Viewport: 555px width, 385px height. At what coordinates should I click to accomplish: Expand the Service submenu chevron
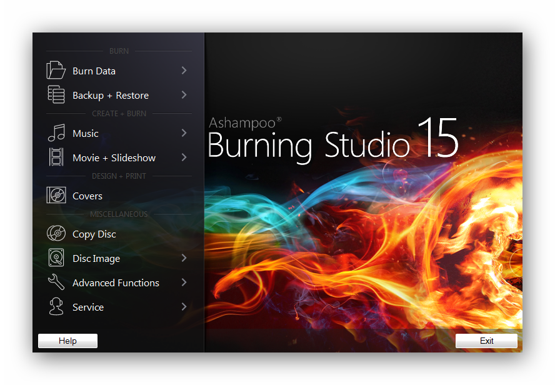click(x=184, y=307)
